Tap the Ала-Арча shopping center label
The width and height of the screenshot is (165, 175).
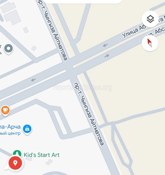(x=10, y=130)
